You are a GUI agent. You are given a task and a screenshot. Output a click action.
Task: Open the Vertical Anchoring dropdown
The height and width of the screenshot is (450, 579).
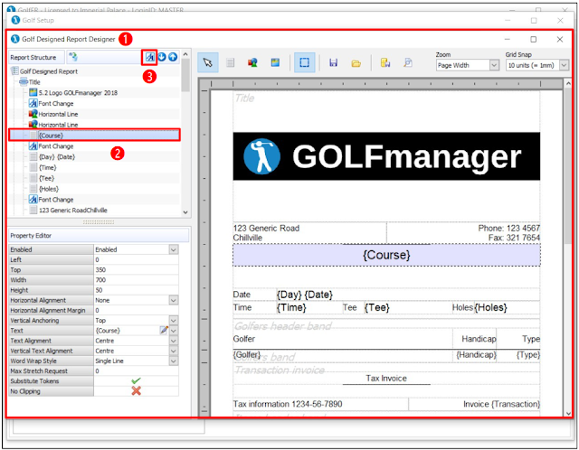173,320
